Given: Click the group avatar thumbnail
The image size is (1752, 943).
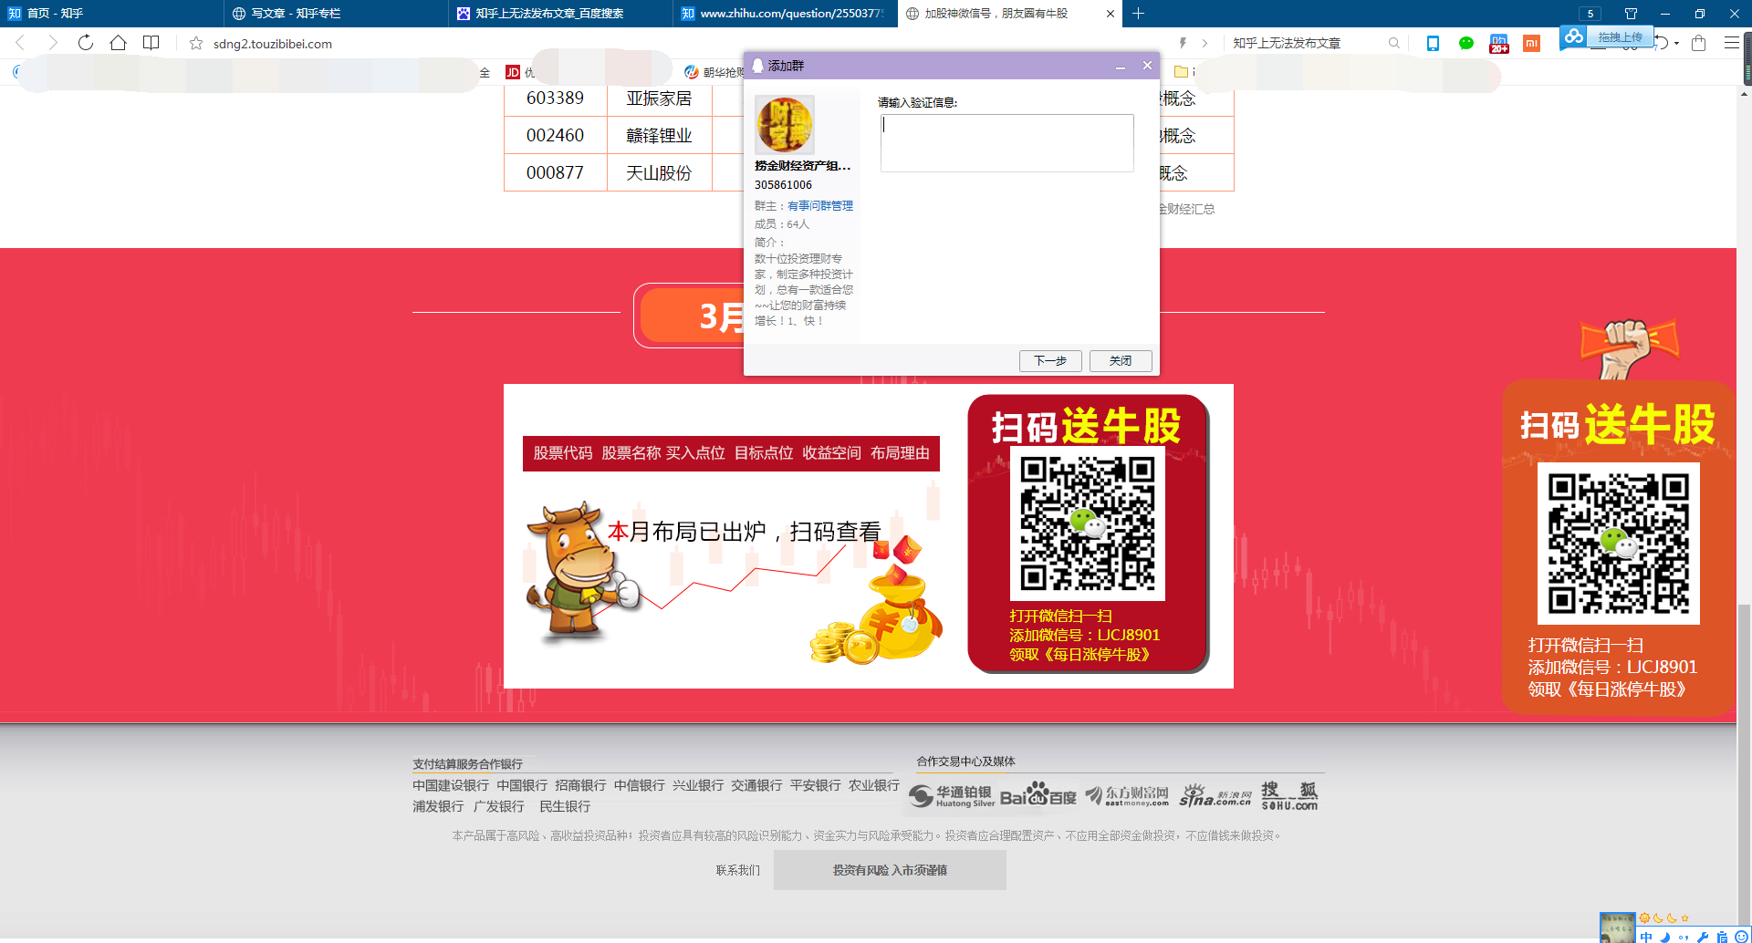Looking at the screenshot, I should tap(784, 125).
